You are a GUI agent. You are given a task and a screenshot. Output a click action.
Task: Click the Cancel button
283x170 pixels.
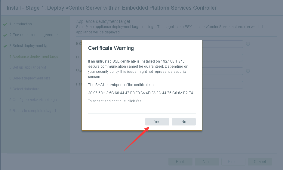pyautogui.click(x=260, y=162)
